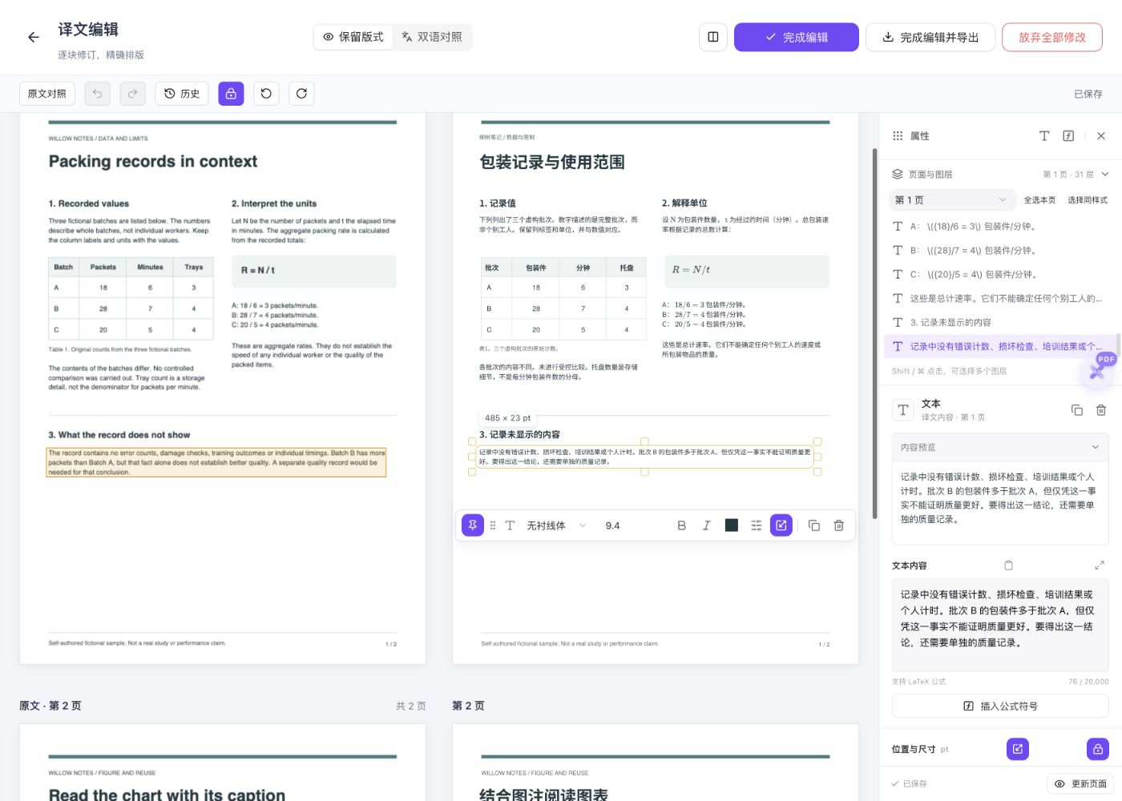Click the redo arrow in the toolbar

pos(133,94)
